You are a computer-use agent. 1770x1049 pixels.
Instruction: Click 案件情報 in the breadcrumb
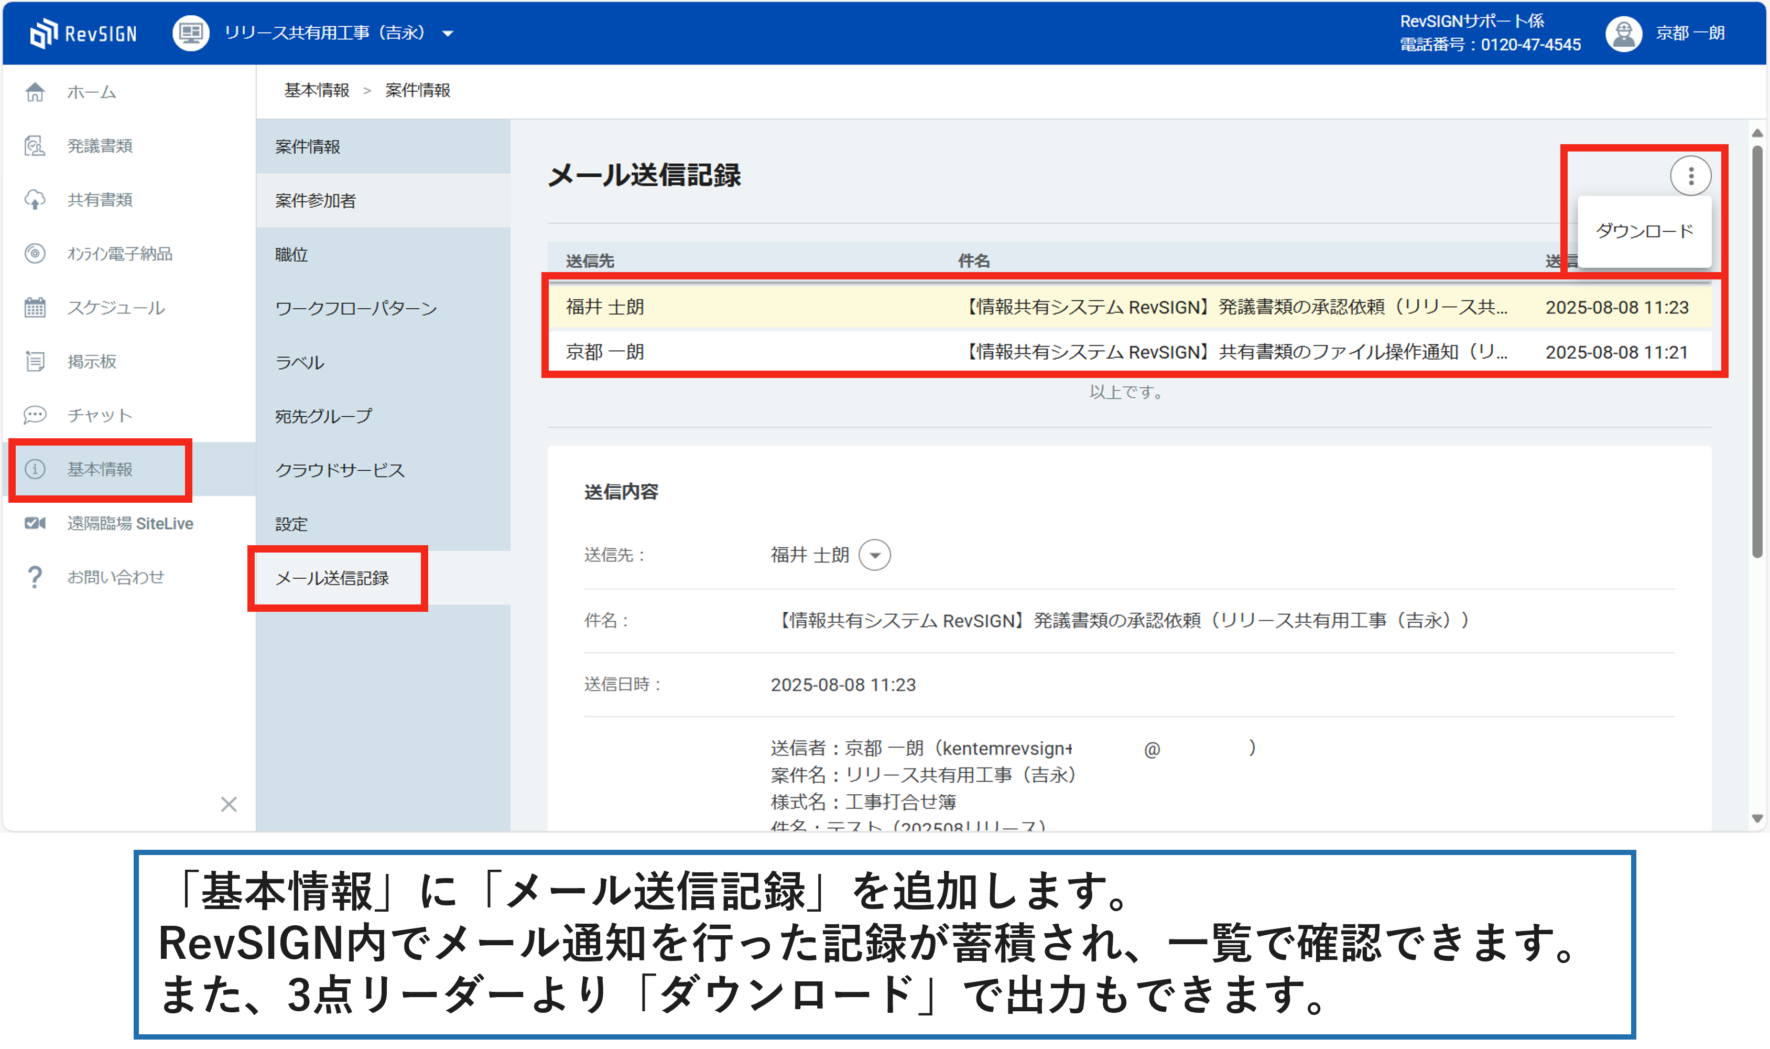(x=418, y=91)
